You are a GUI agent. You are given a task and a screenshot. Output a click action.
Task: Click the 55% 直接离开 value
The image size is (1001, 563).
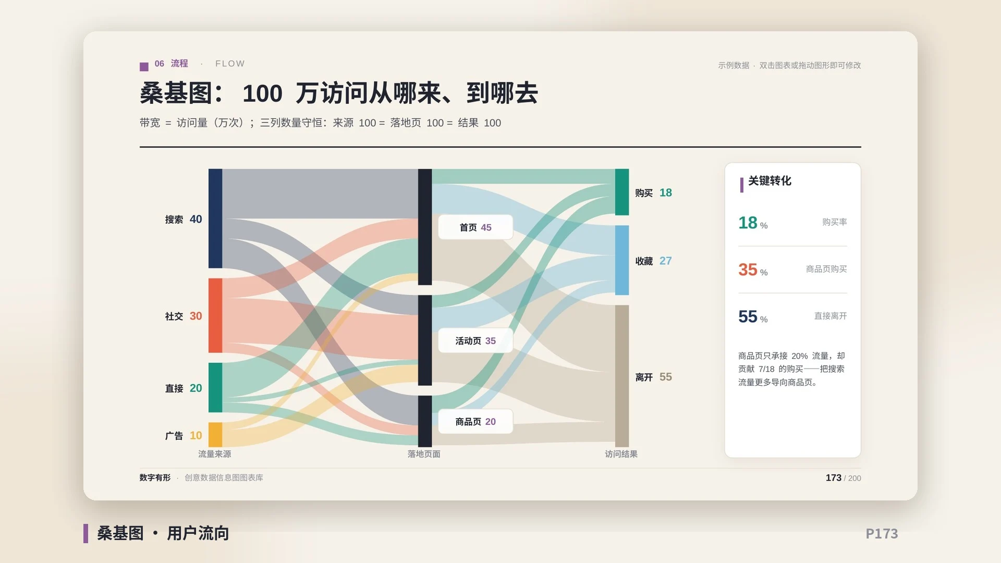pyautogui.click(x=753, y=316)
